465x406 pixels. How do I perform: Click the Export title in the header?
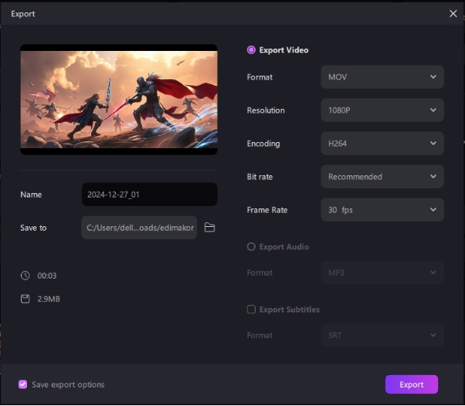coord(23,14)
